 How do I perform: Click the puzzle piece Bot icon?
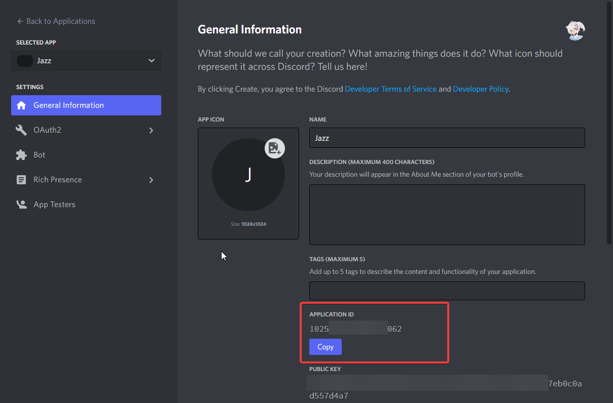21,155
